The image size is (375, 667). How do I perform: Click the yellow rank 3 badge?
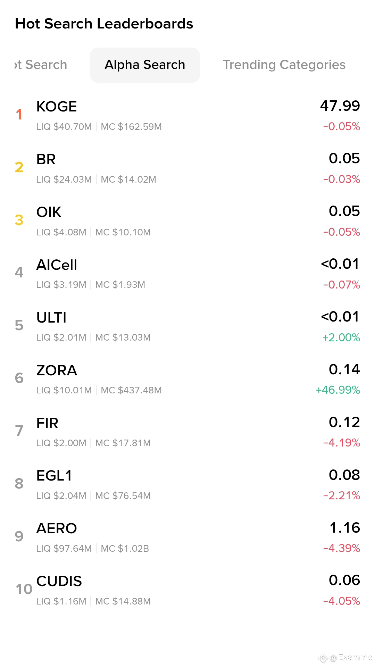(19, 220)
